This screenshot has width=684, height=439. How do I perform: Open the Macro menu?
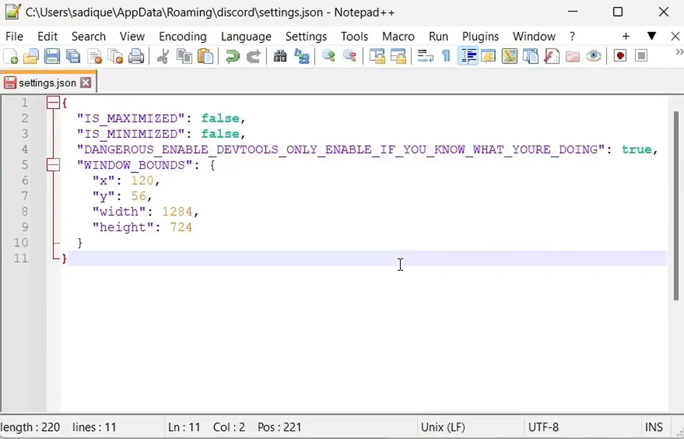[398, 36]
